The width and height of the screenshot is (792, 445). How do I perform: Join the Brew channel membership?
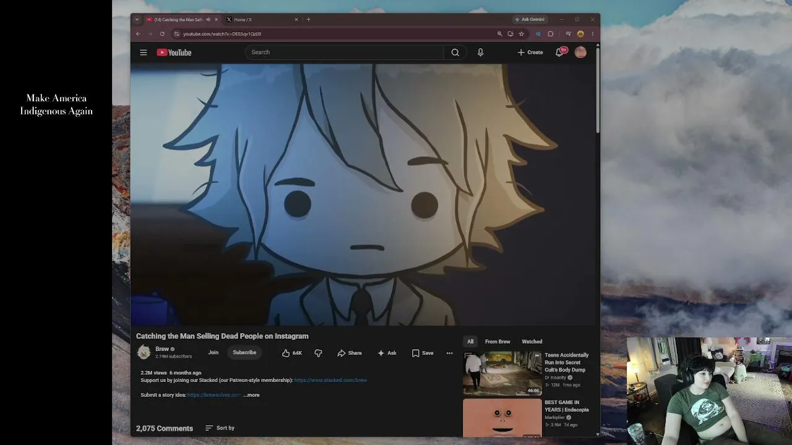click(213, 352)
